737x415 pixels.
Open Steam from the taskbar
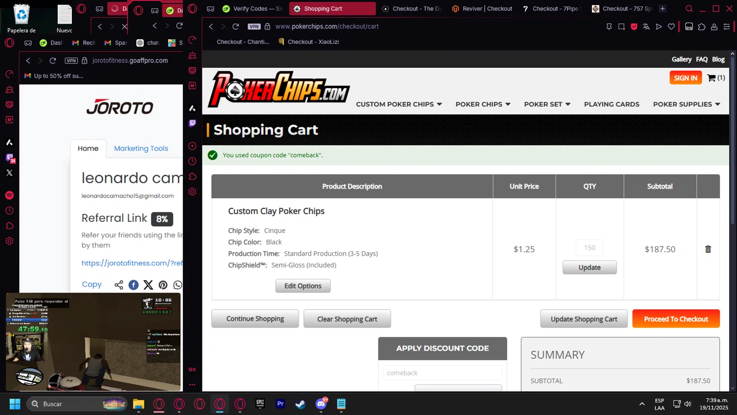click(300, 404)
